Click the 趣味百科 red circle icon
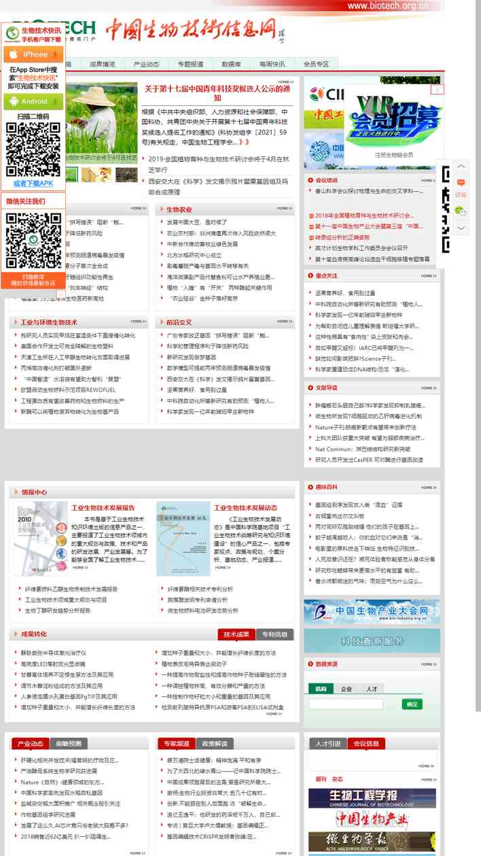The width and height of the screenshot is (481, 856). pos(310,487)
